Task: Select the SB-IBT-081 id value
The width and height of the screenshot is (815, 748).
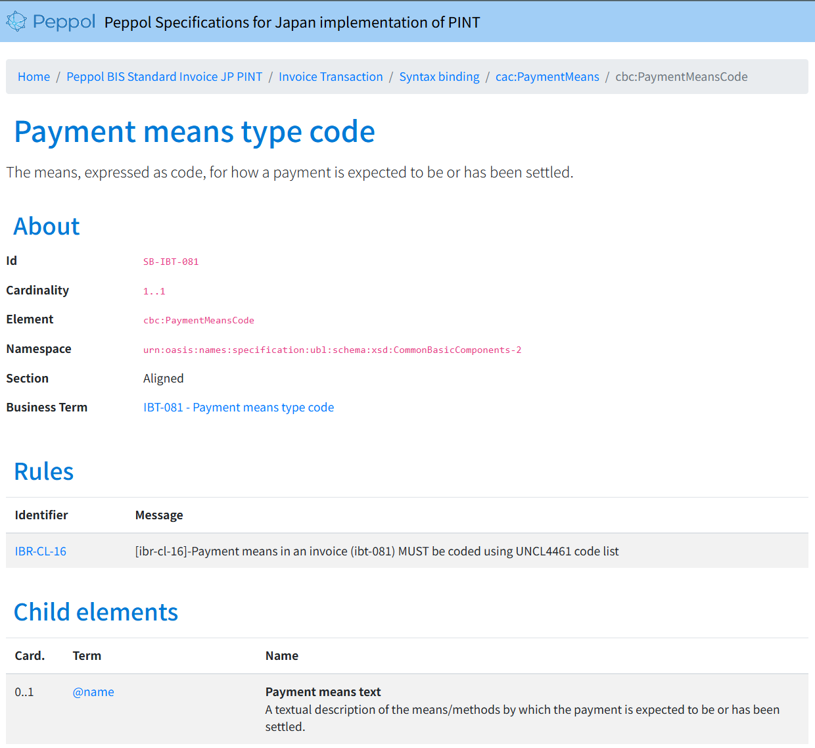Action: (x=171, y=262)
